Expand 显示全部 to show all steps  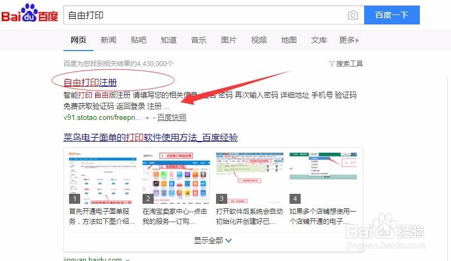coord(213,240)
